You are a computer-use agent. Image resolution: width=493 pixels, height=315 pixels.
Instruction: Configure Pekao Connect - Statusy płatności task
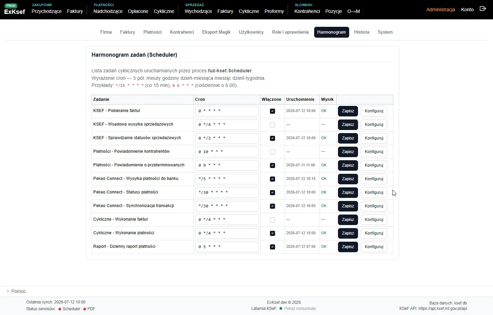374,192
